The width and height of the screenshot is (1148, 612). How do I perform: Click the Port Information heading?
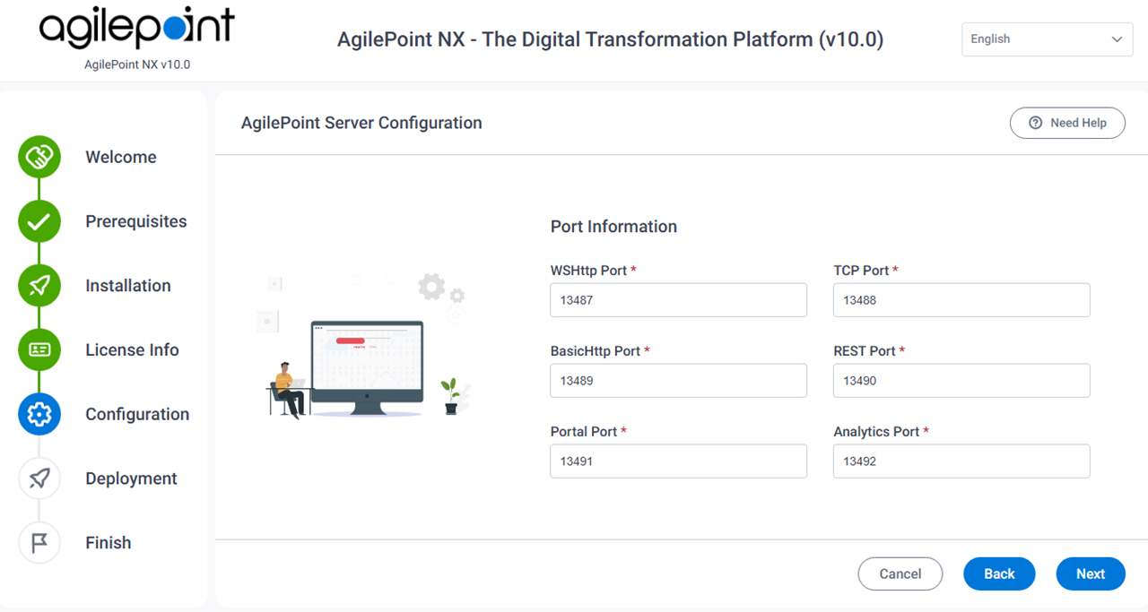coord(613,227)
